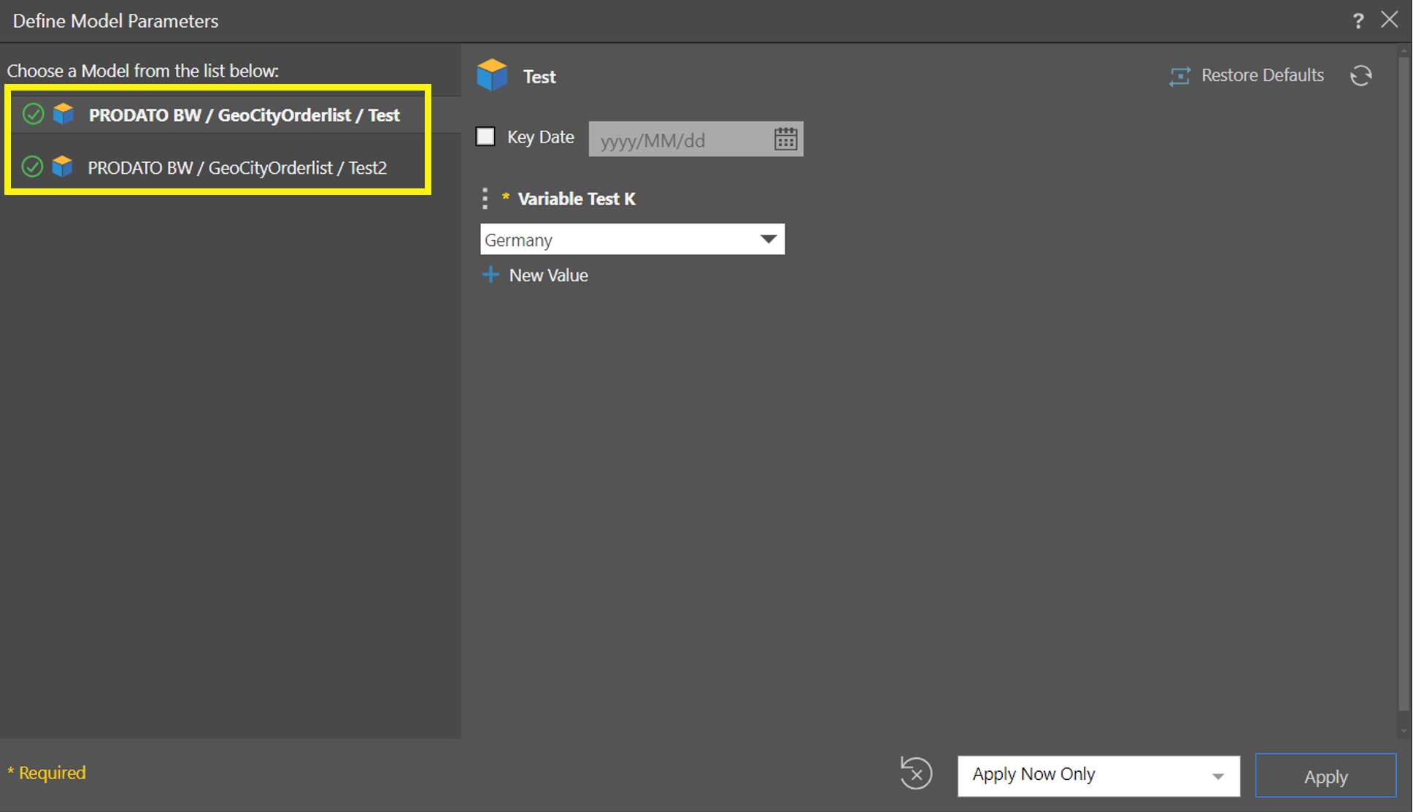Viewport: 1413px width, 812px height.
Task: Select the PRODATO BW GeoCityOrderlist Test2 model
Action: pyautogui.click(x=237, y=168)
